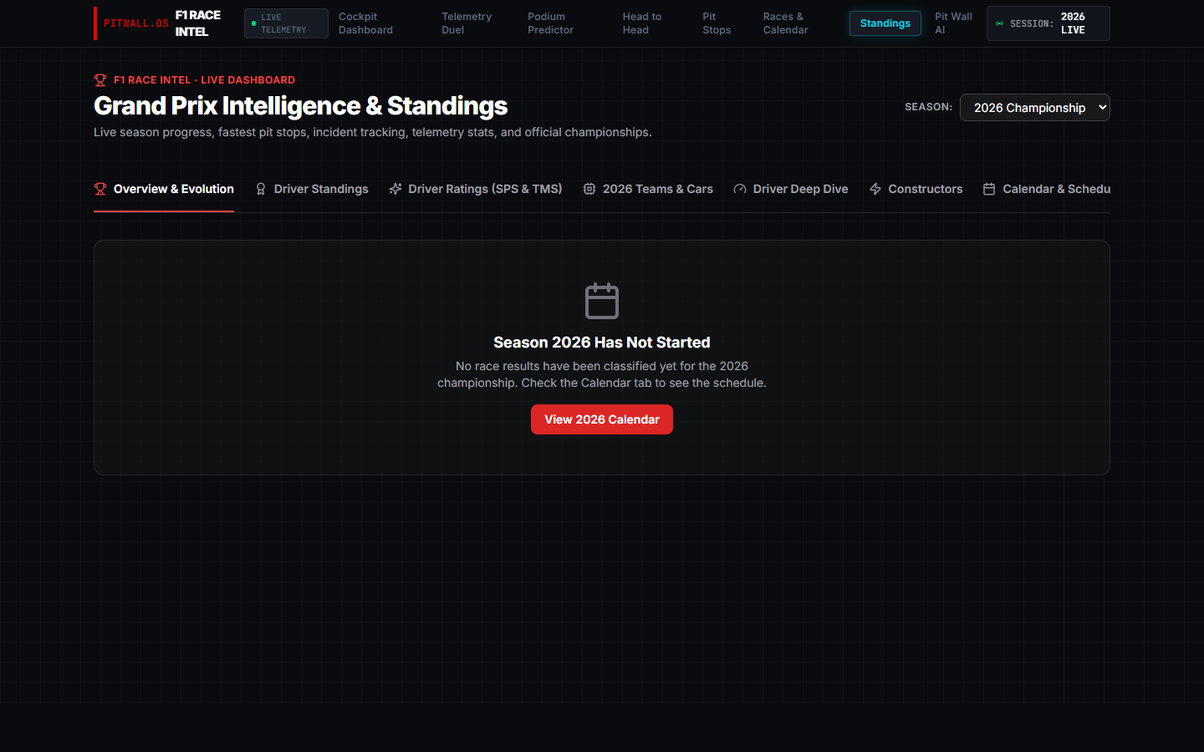1204x752 pixels.
Task: Click the lightning bolt icon on Constructors tab
Action: click(875, 189)
